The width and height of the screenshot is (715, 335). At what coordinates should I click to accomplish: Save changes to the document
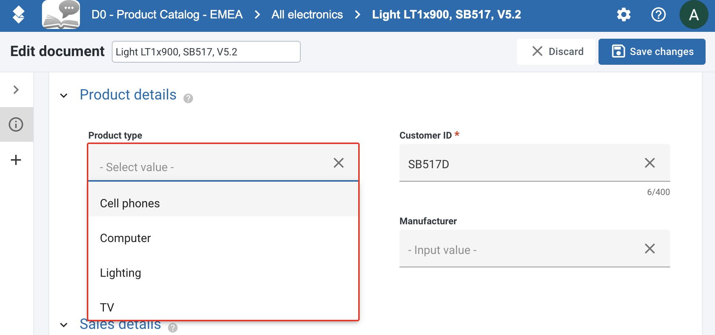[x=652, y=52]
